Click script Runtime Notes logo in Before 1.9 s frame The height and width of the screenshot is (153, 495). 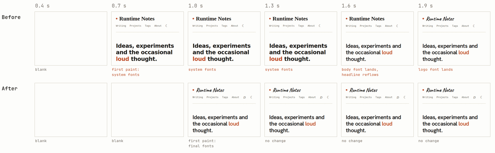coord(440,19)
